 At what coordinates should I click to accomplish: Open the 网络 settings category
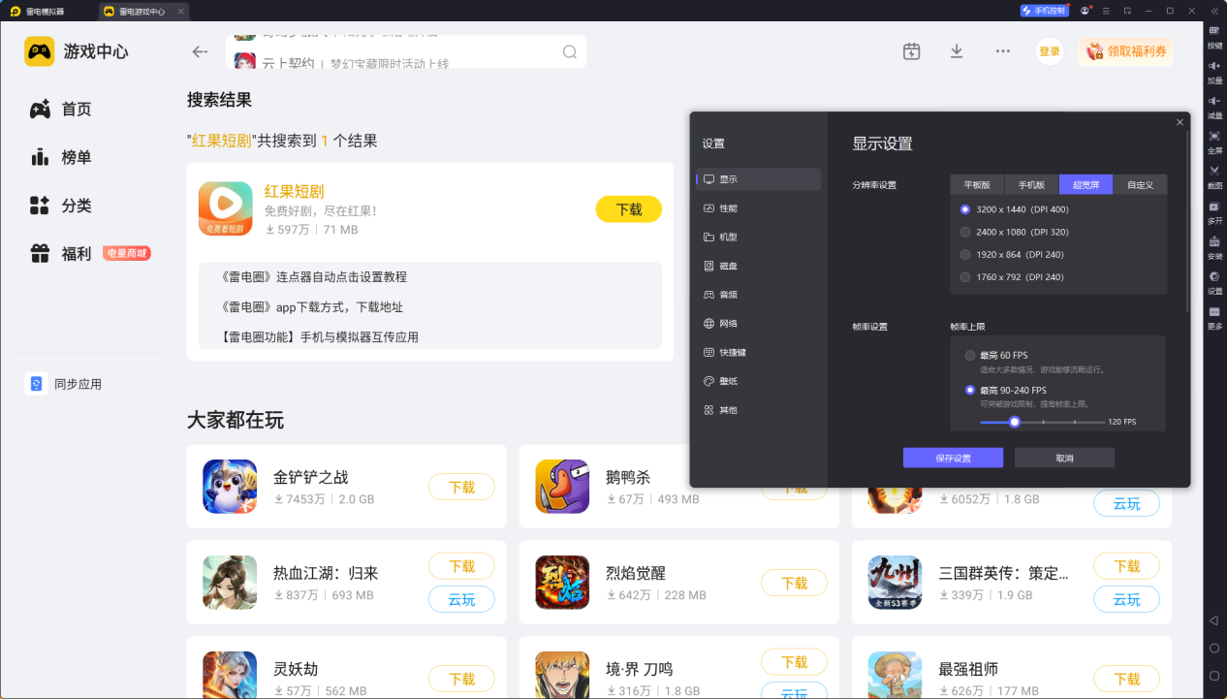(759, 323)
